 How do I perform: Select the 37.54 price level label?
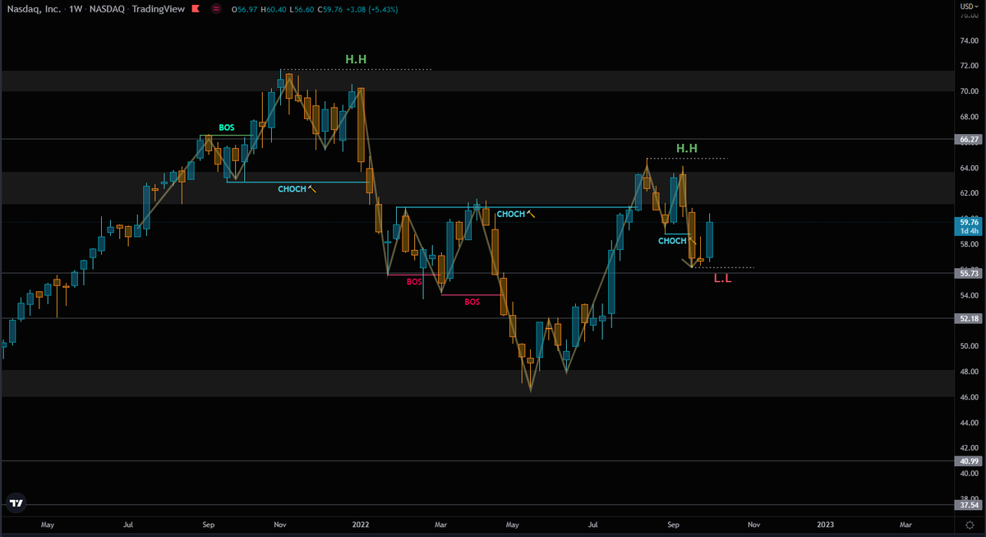click(x=968, y=505)
